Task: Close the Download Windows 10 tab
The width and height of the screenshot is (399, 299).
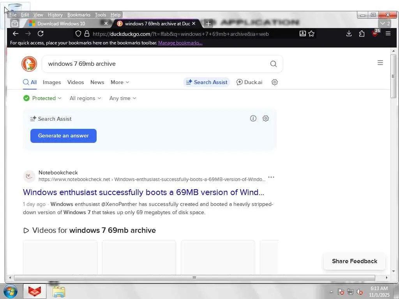Action: tap(106, 23)
